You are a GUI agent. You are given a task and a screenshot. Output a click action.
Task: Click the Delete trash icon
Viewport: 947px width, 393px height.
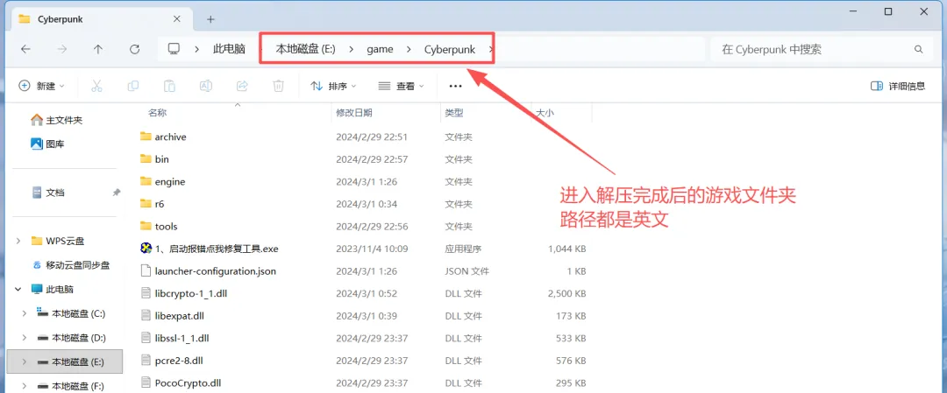pyautogui.click(x=279, y=86)
